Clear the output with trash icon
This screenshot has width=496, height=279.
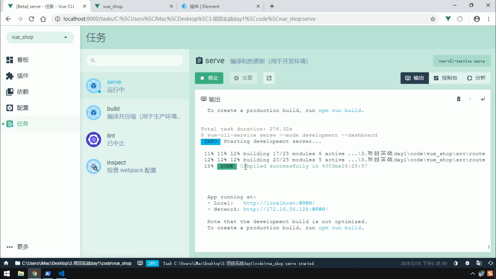tap(459, 99)
